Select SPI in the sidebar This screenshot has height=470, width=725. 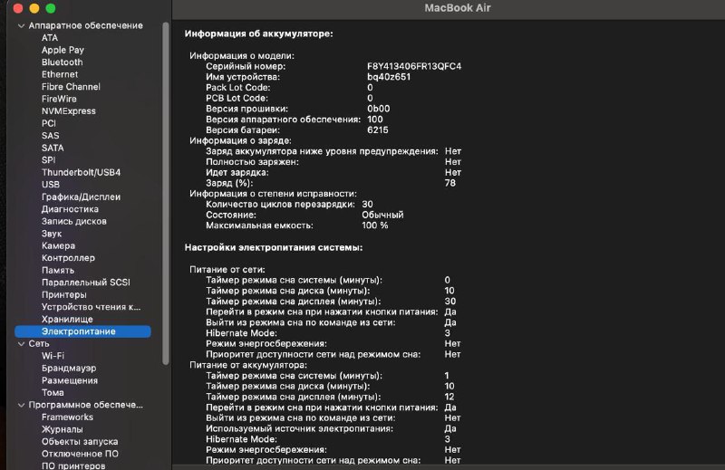pyautogui.click(x=48, y=160)
